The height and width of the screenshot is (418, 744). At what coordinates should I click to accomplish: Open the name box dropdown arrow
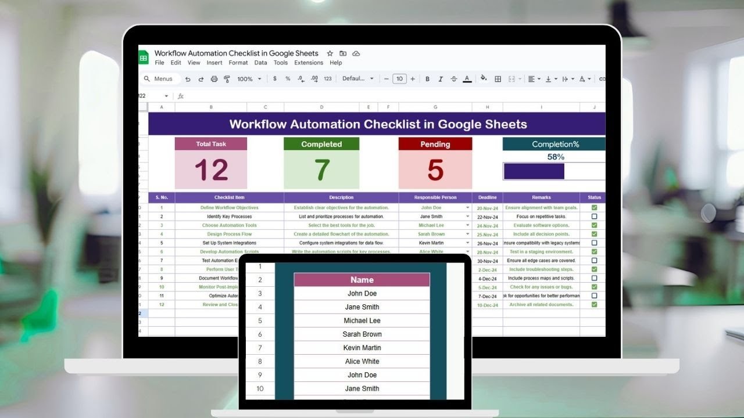click(166, 96)
